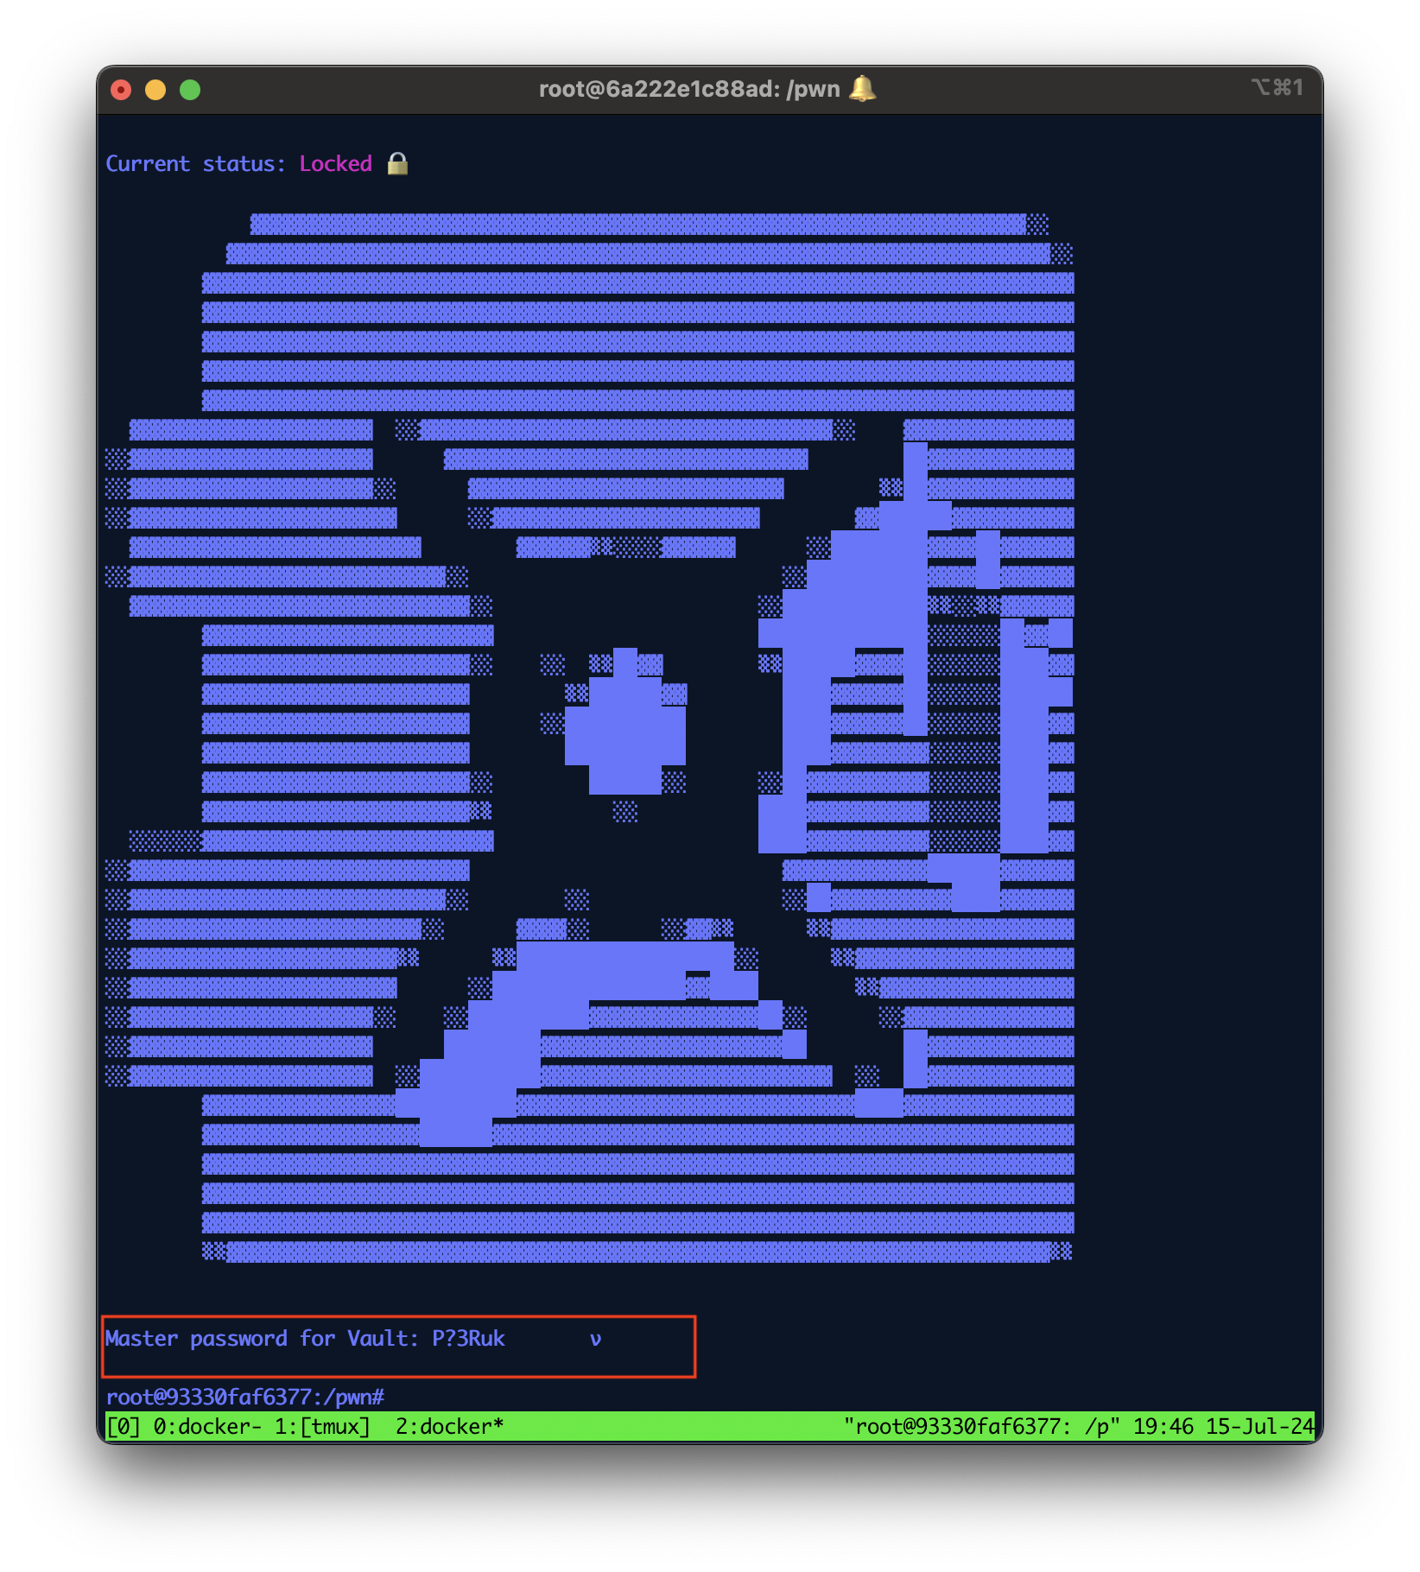Screen dimensions: 1420x1572
Task: Click the 'Current status:' text
Action: [195, 164]
